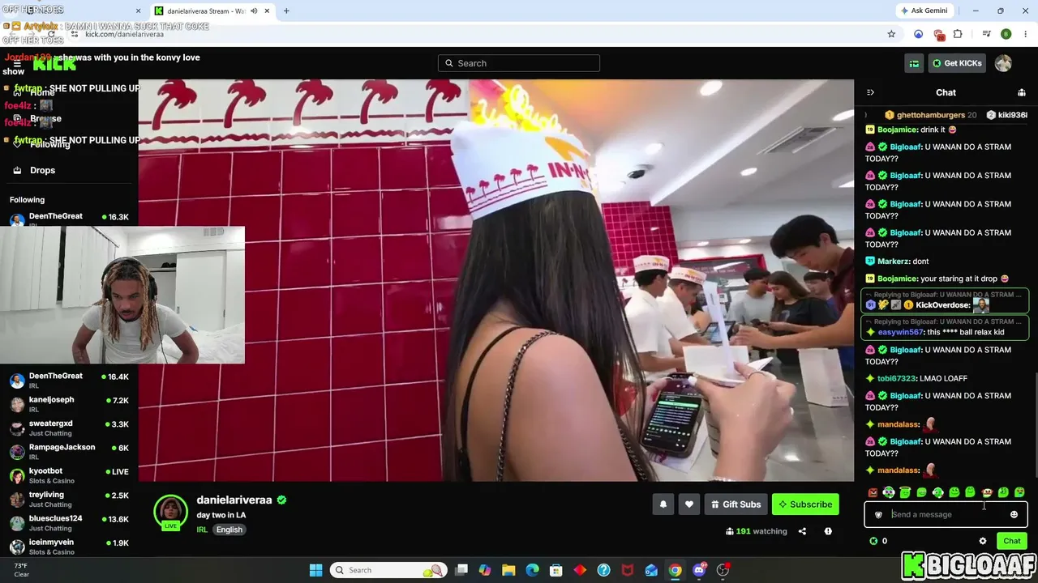This screenshot has height=583, width=1038.
Task: Open iceinmyvein channel in sidebar
Action: pos(69,547)
